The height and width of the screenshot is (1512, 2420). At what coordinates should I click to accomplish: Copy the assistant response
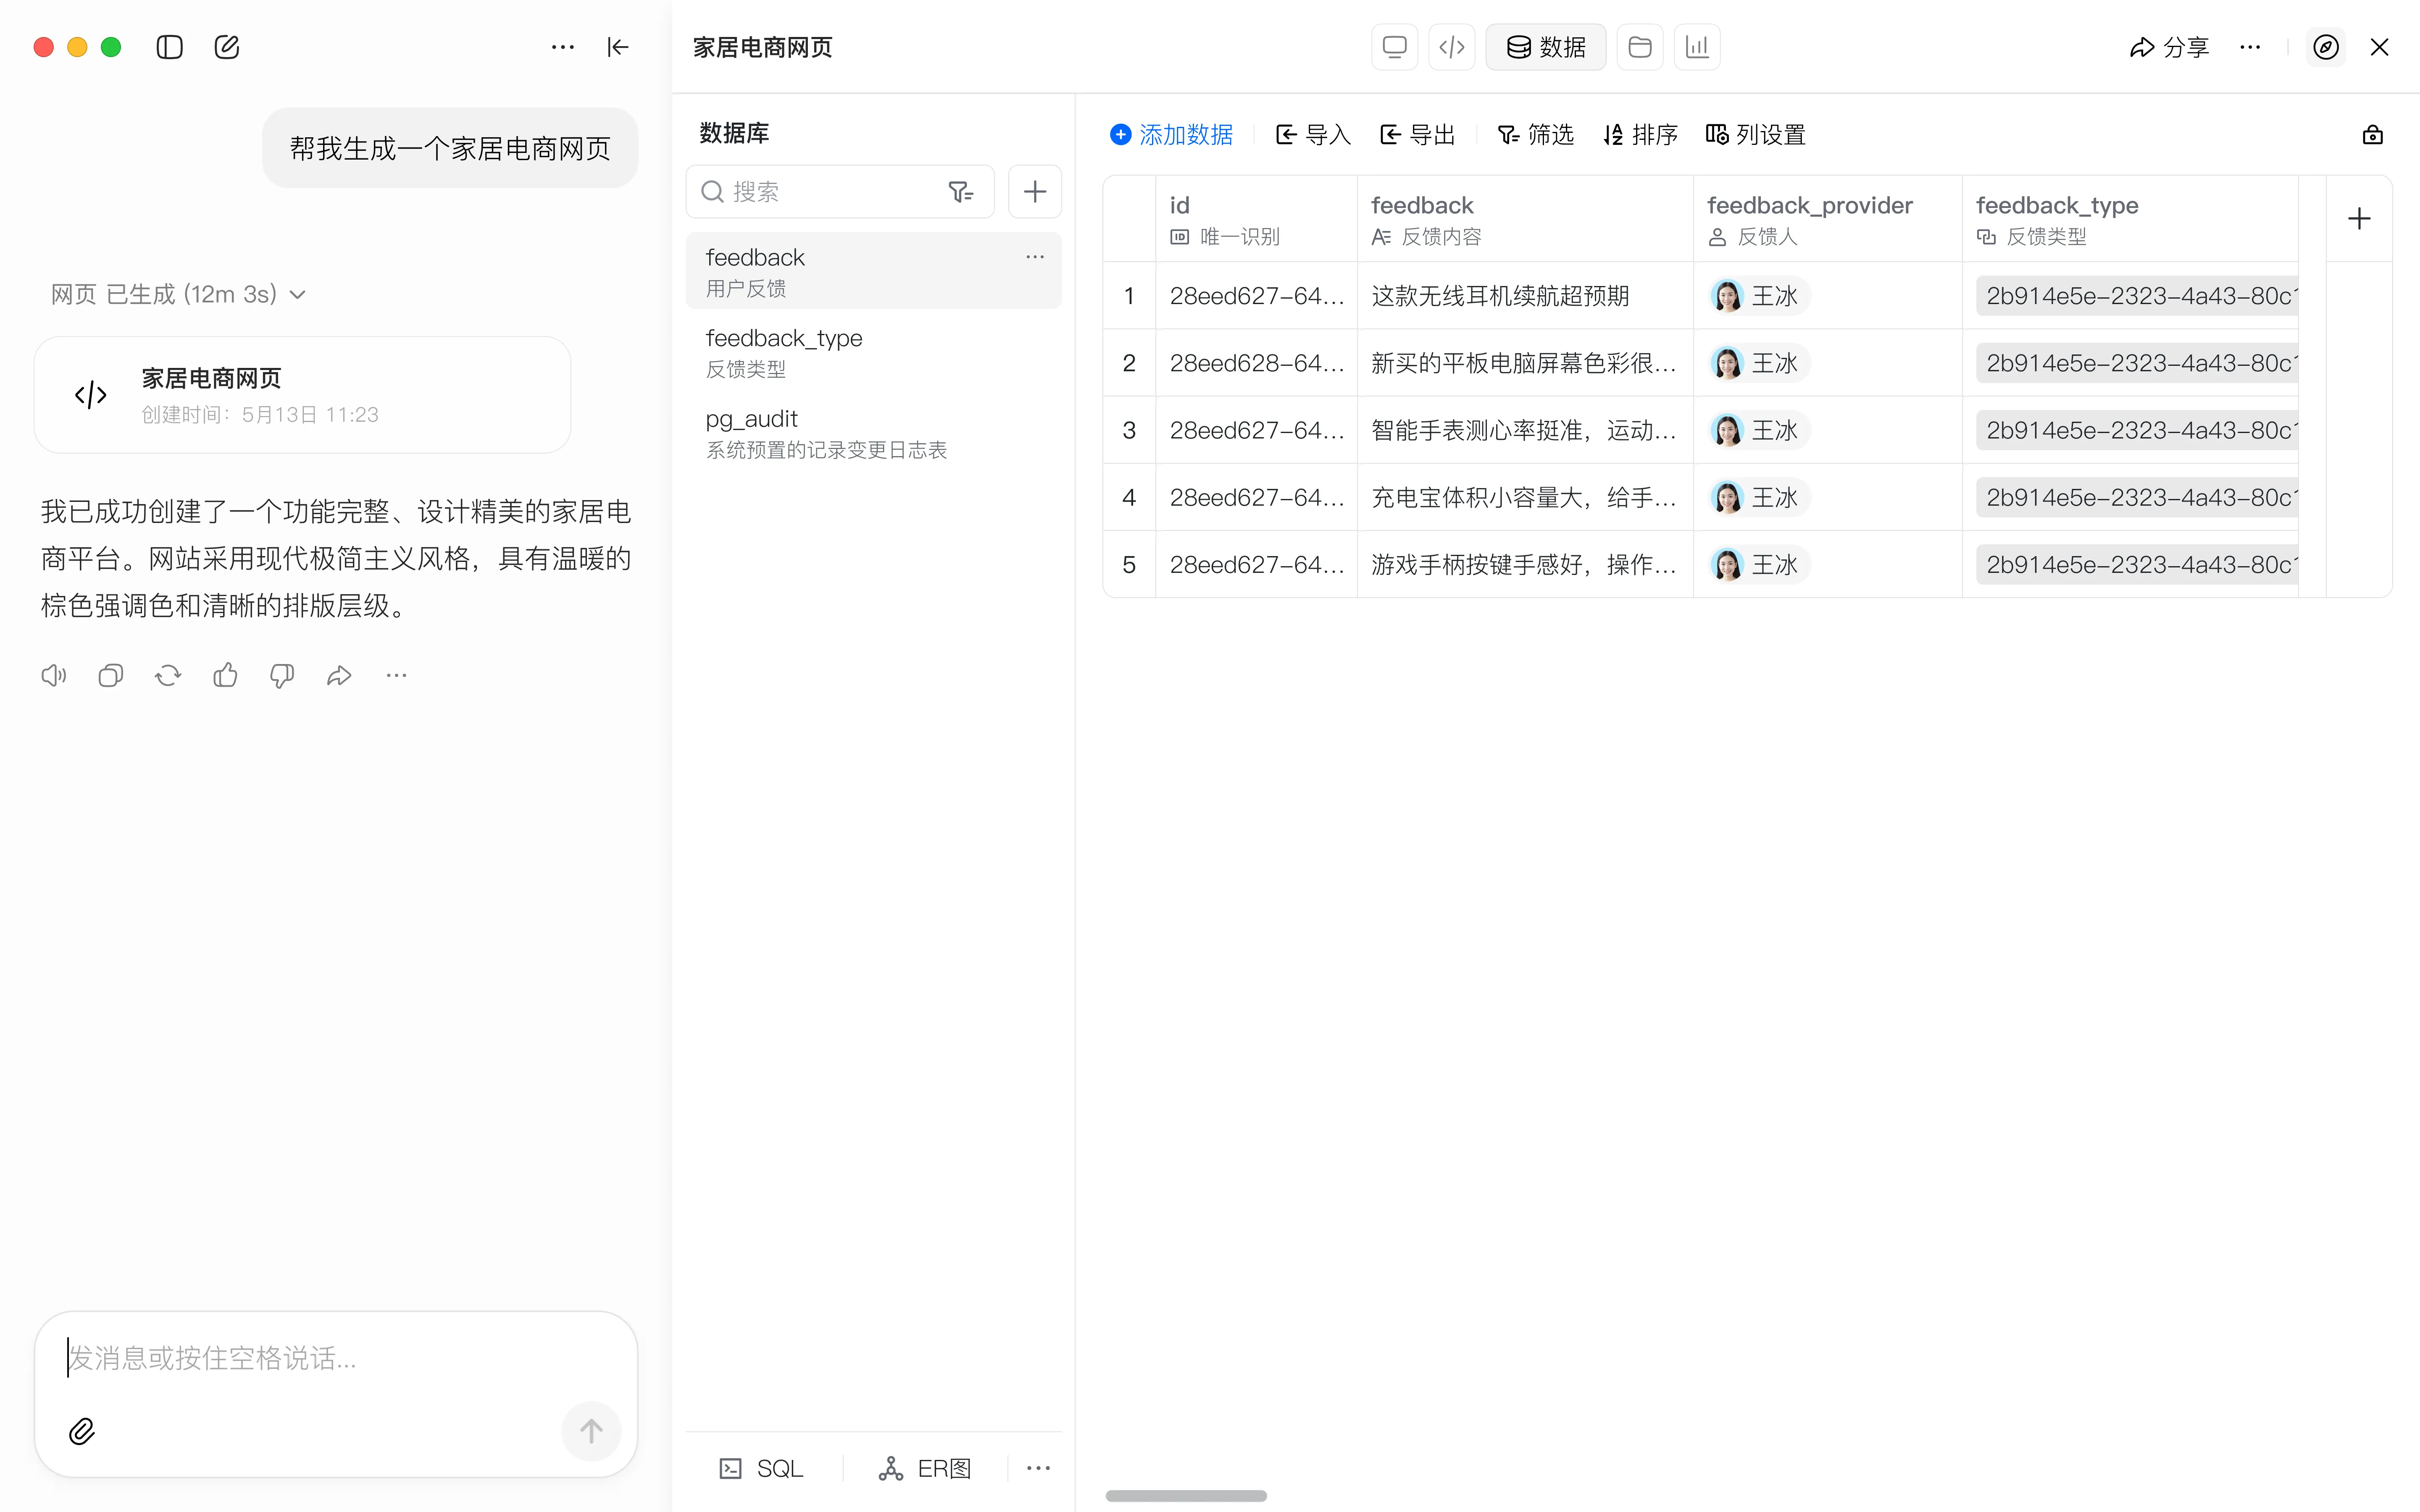click(111, 676)
